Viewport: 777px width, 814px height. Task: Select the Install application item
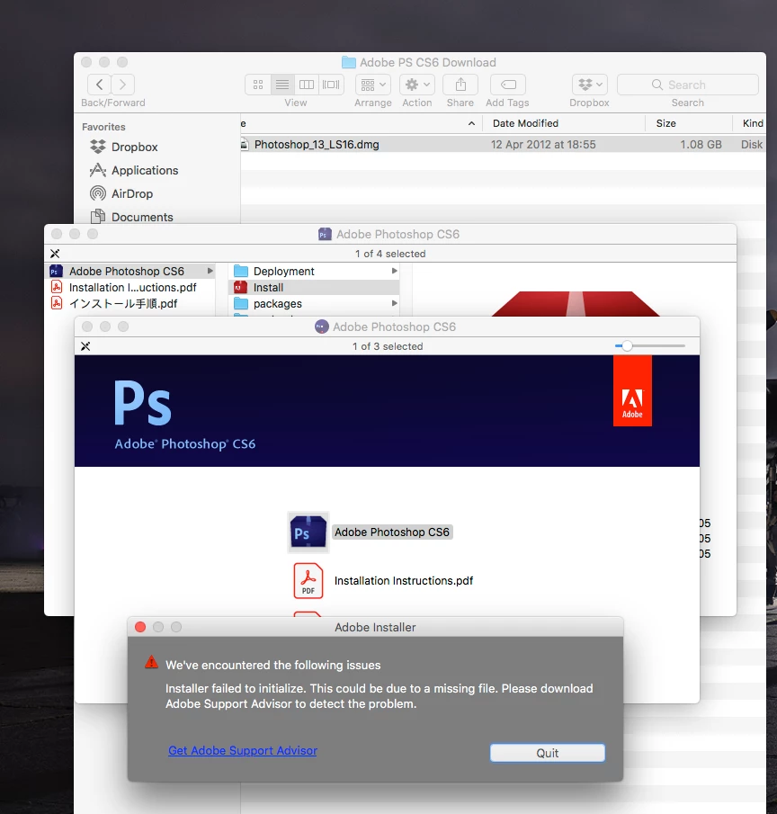(314, 287)
